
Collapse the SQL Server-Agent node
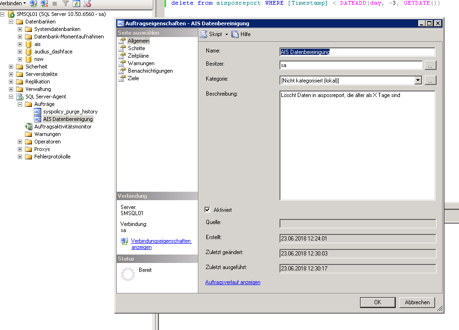[11, 97]
